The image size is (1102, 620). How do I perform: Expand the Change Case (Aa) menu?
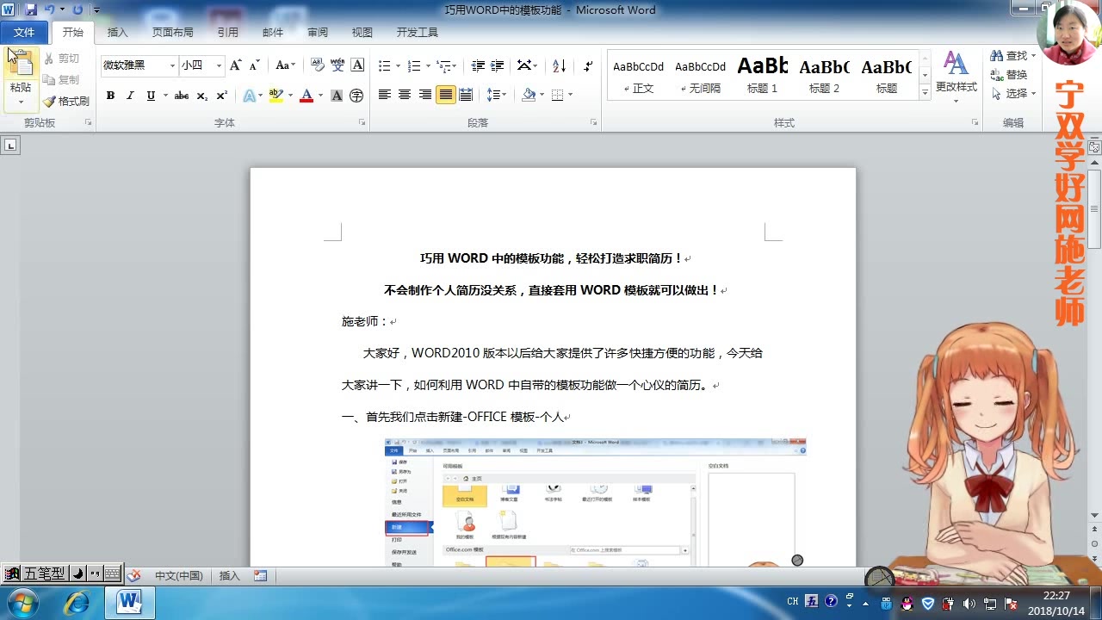pos(285,65)
